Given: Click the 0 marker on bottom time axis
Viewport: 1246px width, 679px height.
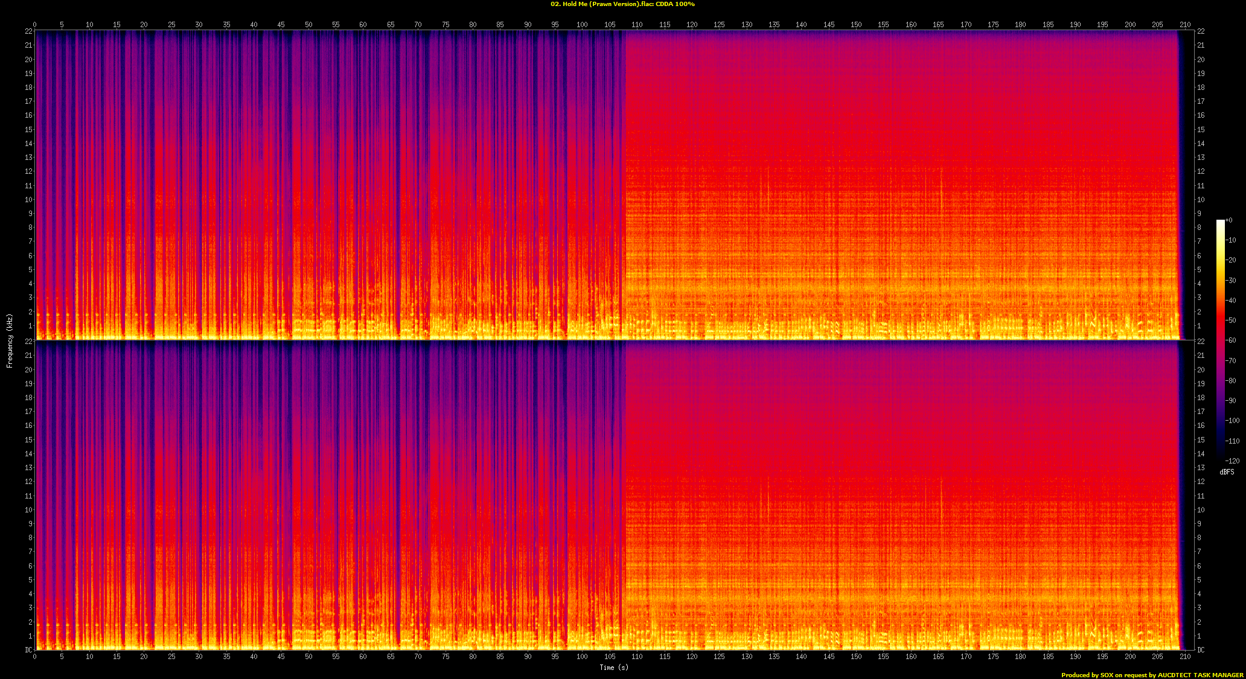Looking at the screenshot, I should [34, 656].
